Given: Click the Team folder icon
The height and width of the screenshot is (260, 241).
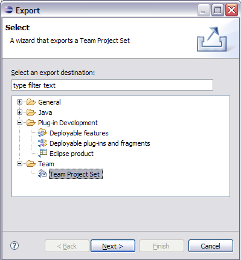Looking at the screenshot, I should click(x=31, y=164).
